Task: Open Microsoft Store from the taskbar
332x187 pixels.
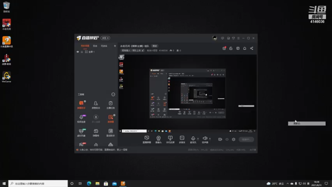Action: tap(106, 183)
